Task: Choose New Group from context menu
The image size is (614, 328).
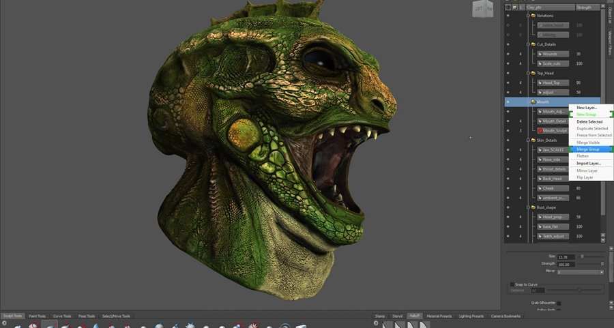Action: coord(591,115)
